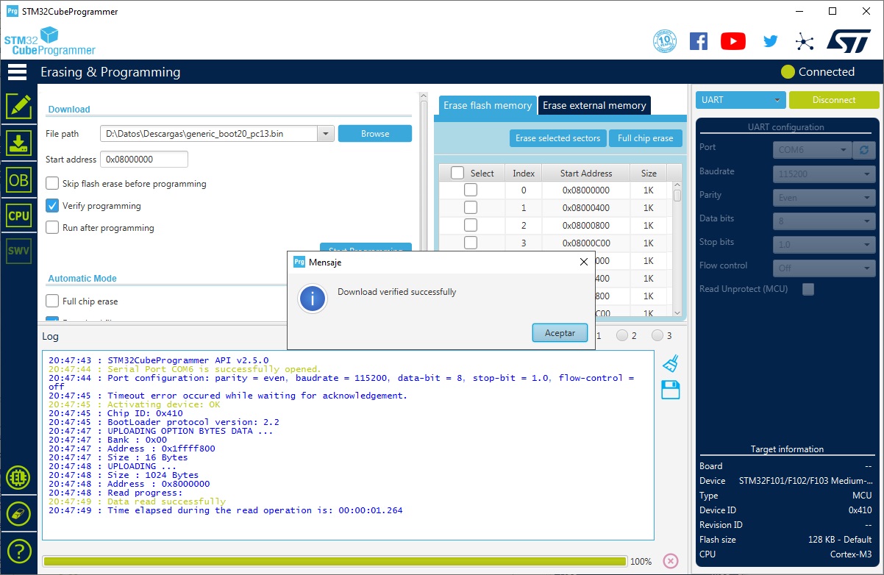This screenshot has width=884, height=575.
Task: Check sector index 0 checkbox
Action: pyautogui.click(x=471, y=190)
